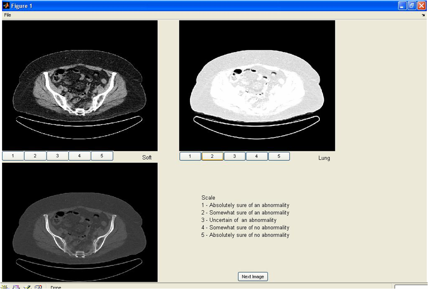This screenshot has width=428, height=289.
Task: Click the dock arrow at the menu bar's right
Action: click(423, 15)
